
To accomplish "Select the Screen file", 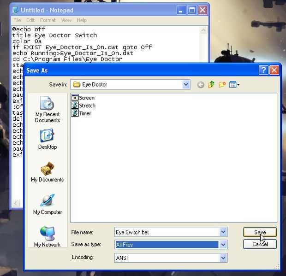I will click(x=83, y=98).
